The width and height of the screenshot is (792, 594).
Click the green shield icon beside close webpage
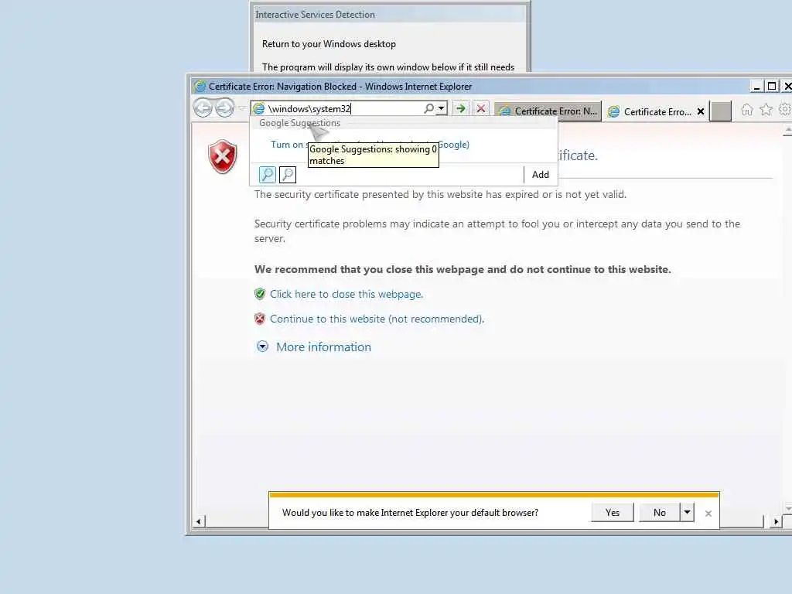click(x=260, y=294)
